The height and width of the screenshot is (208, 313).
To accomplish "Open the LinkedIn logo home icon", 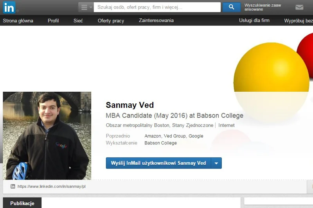I will (x=9, y=7).
